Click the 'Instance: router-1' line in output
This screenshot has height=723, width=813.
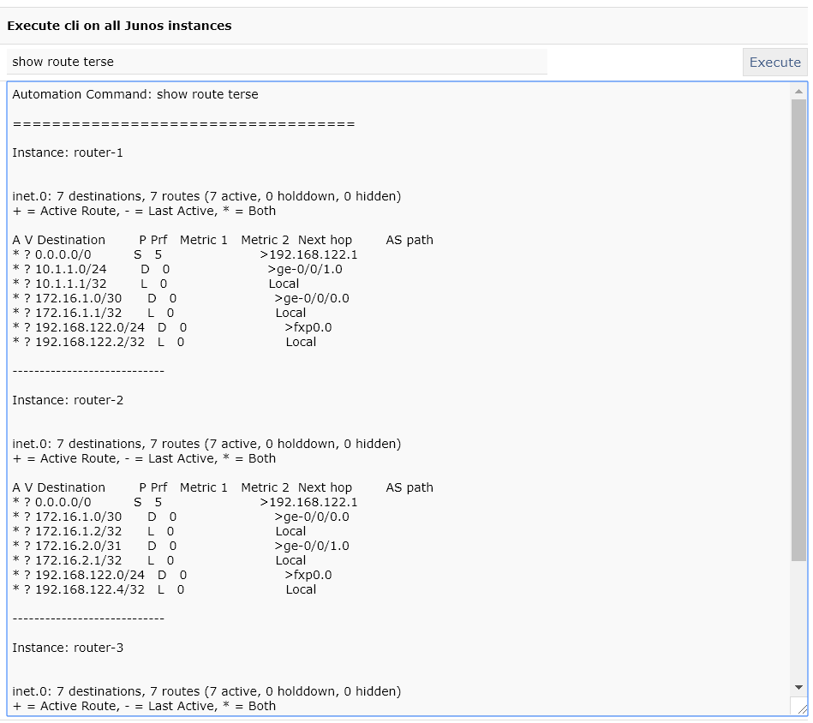tap(68, 152)
